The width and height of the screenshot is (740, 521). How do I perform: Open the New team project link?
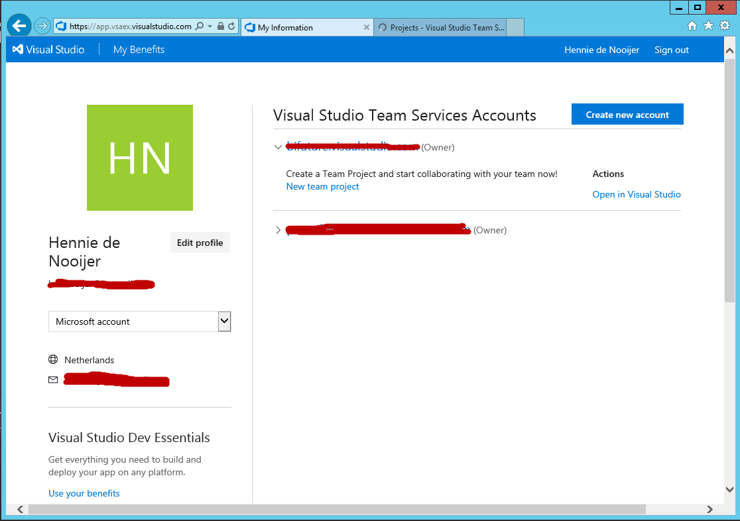tap(322, 186)
